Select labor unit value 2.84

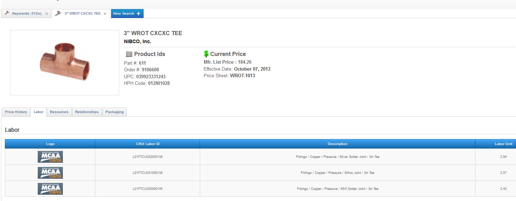tap(503, 157)
